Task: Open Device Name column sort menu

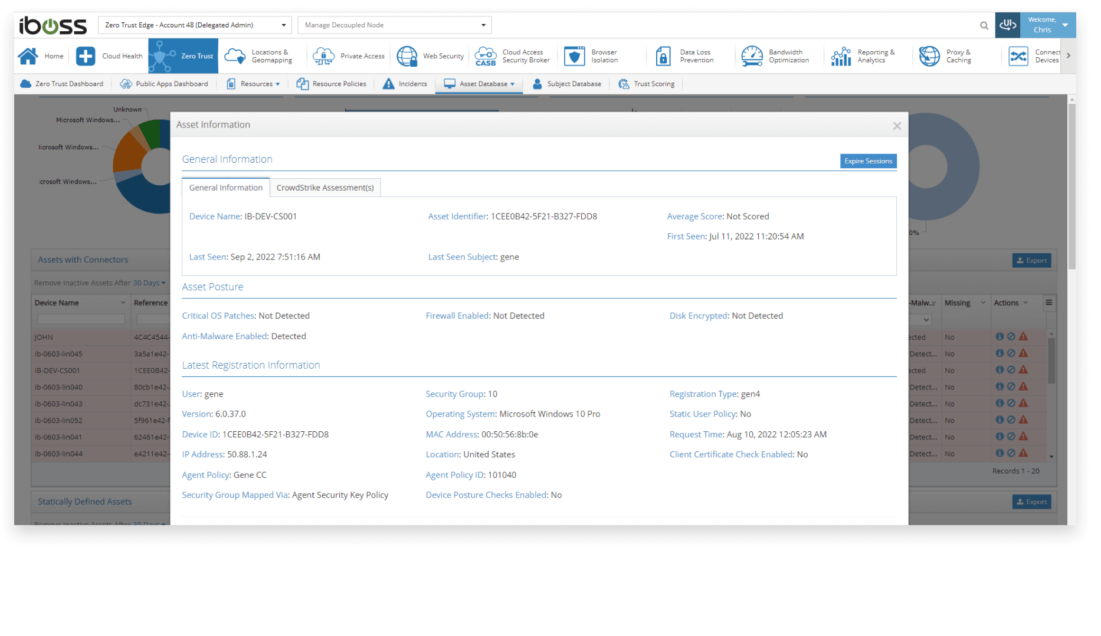Action: (123, 303)
